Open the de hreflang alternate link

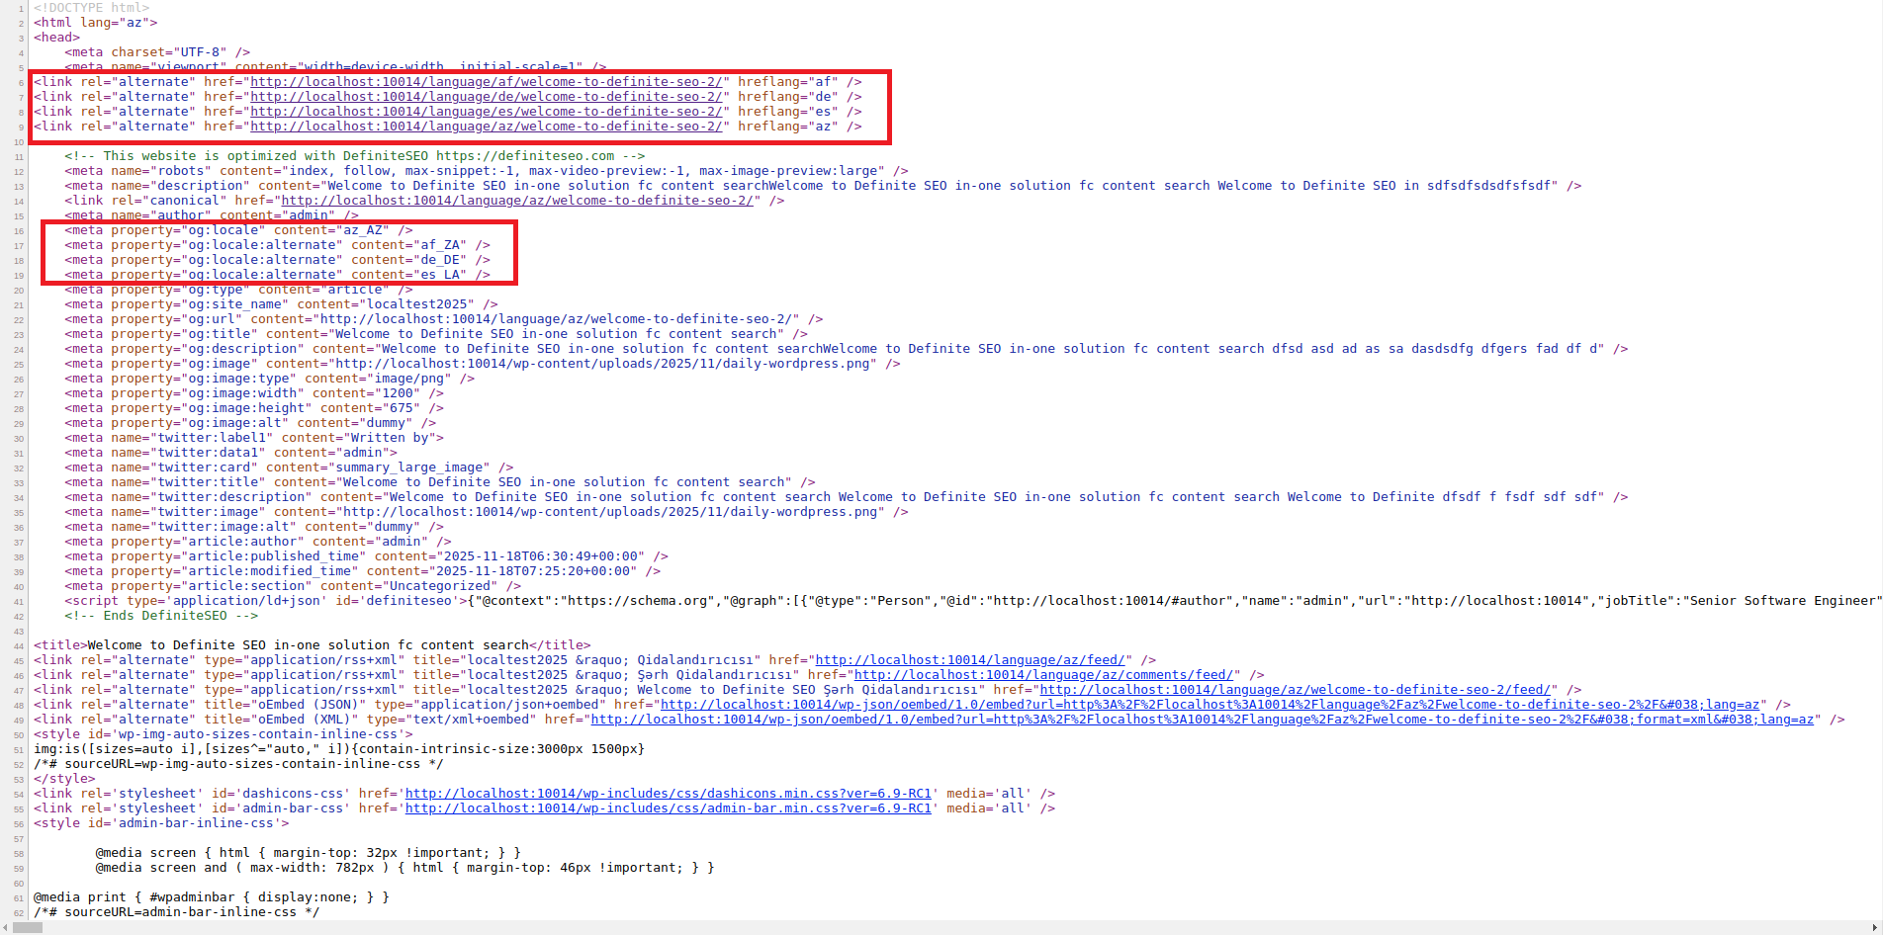[x=489, y=97]
